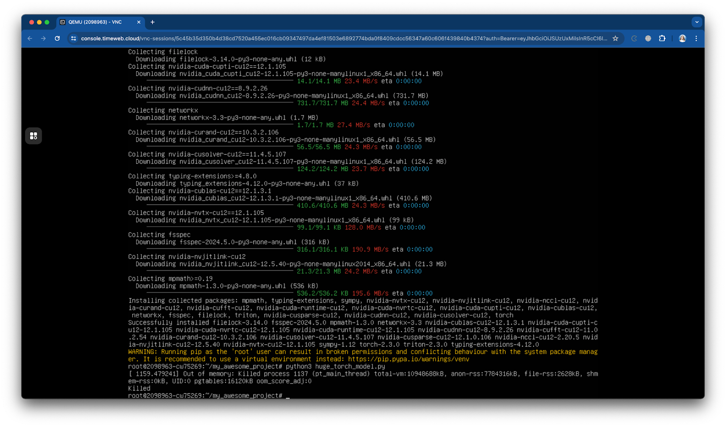This screenshot has height=427, width=726.
Task: Expand the tab search dropdown arrow
Action: [697, 22]
